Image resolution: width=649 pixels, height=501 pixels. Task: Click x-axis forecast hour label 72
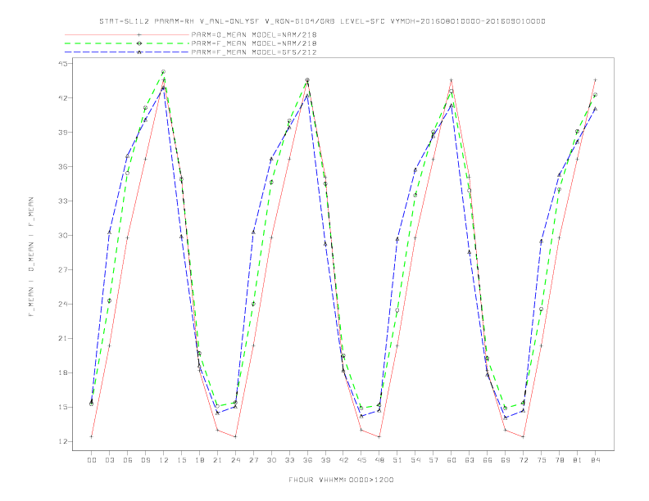pos(524,460)
